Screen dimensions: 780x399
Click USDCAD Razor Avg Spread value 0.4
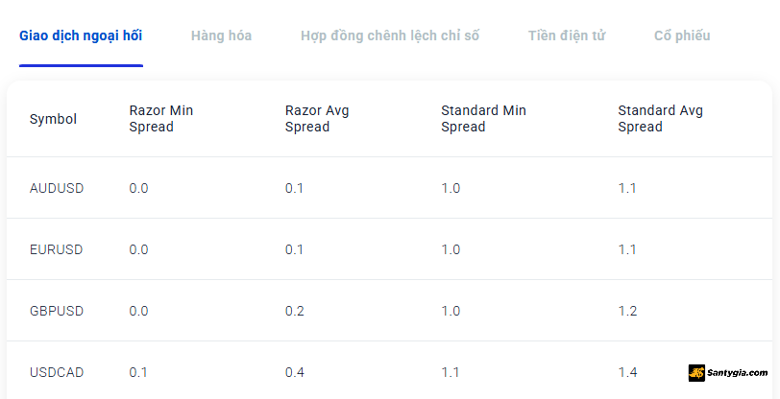pyautogui.click(x=295, y=372)
